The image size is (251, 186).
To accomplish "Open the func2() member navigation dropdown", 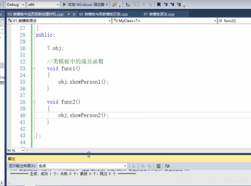I will click(234, 21).
